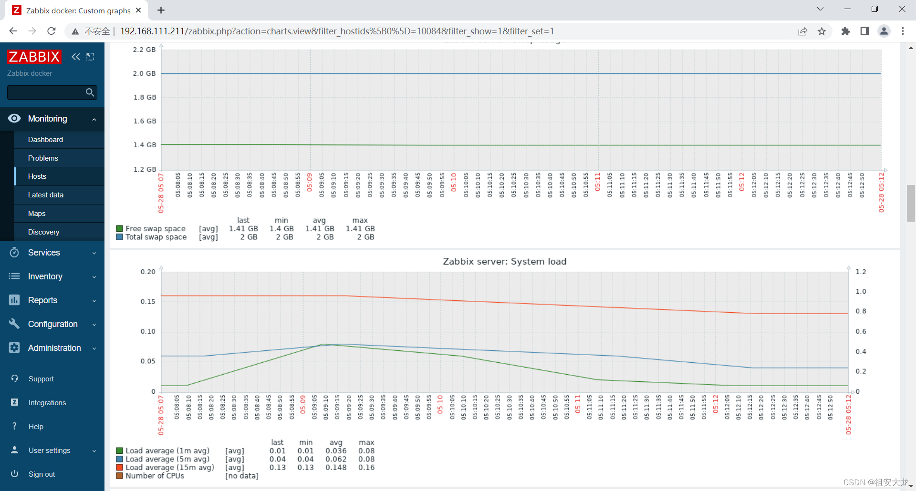Expand the Configuration menu chevron

[x=94, y=325]
